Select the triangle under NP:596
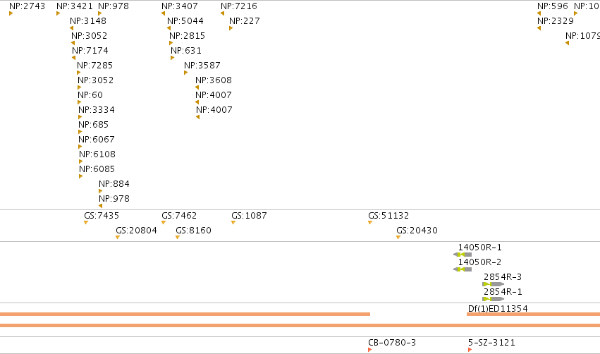The height and width of the screenshot is (354, 600). pyautogui.click(x=539, y=13)
